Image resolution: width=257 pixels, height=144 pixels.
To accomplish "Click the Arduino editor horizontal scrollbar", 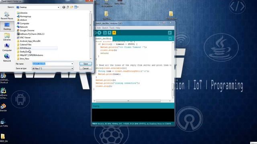I will click(128, 101).
